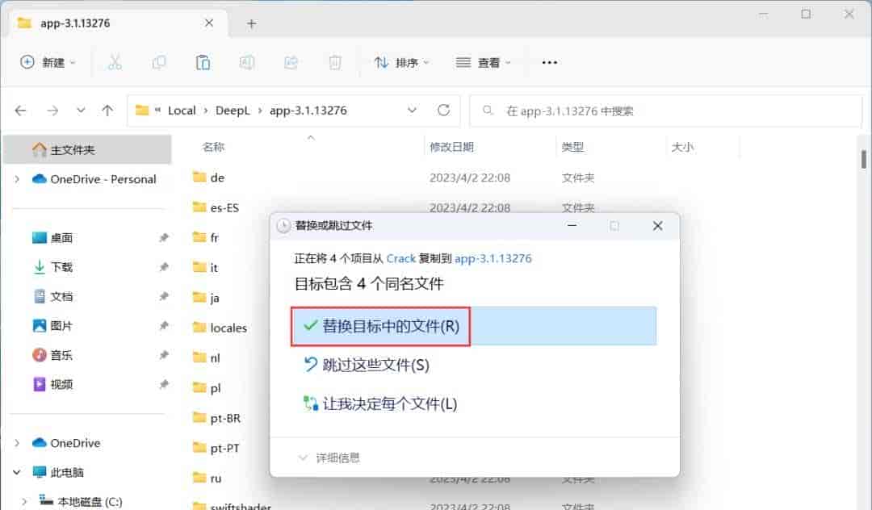The image size is (872, 510).
Task: Select DeepL in the address breadcrumb
Action: (x=233, y=111)
